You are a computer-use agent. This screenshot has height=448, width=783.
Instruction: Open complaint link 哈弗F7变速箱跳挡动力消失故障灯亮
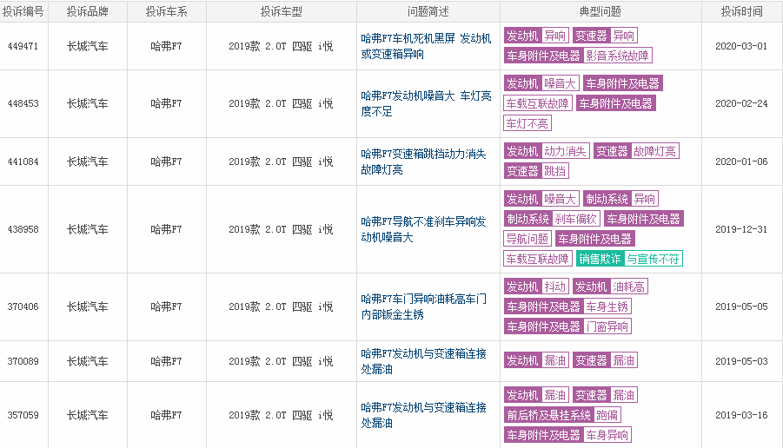pyautogui.click(x=423, y=161)
